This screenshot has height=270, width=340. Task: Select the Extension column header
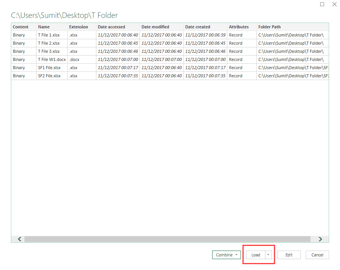[78, 27]
